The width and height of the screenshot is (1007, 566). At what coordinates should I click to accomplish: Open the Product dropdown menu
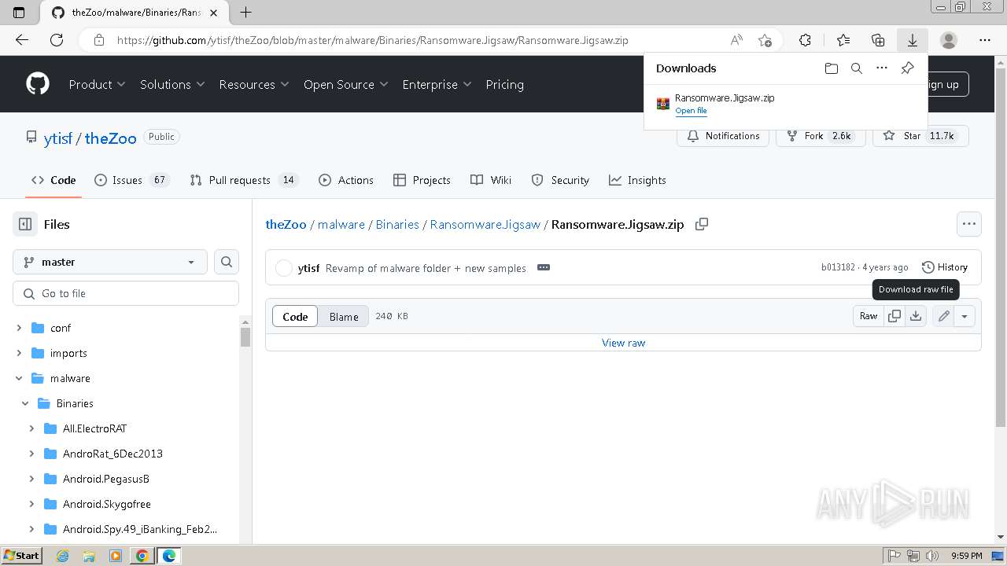tap(97, 84)
